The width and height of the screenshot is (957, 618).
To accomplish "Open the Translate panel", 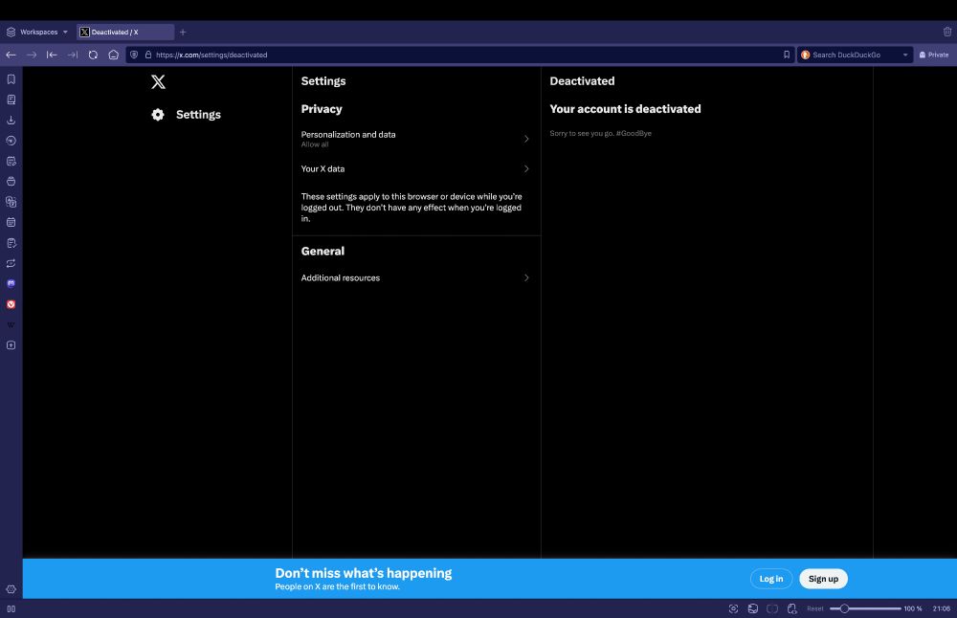I will (x=11, y=202).
